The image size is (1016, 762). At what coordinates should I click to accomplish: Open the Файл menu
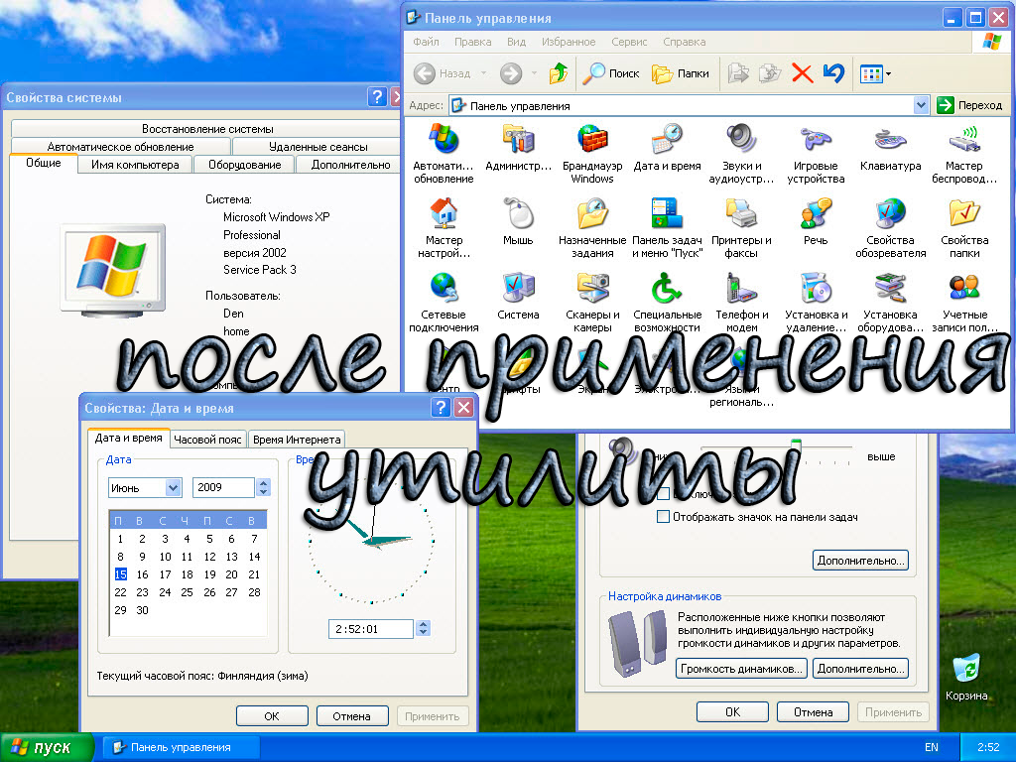426,42
